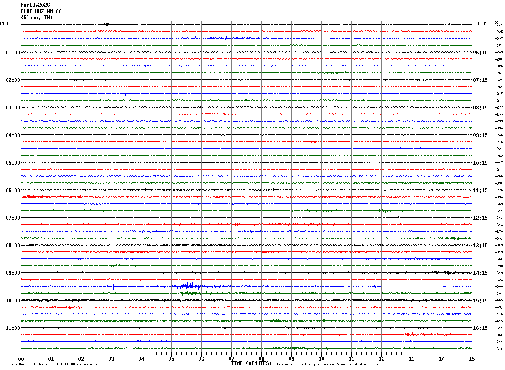Click the blue seismic event burst near minute 5.5
Viewport: 505px width, 370px height.
pos(189,286)
